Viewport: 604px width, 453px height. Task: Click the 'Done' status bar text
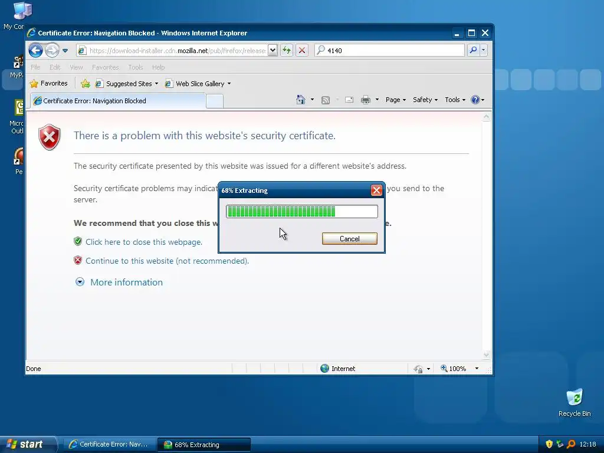(34, 369)
